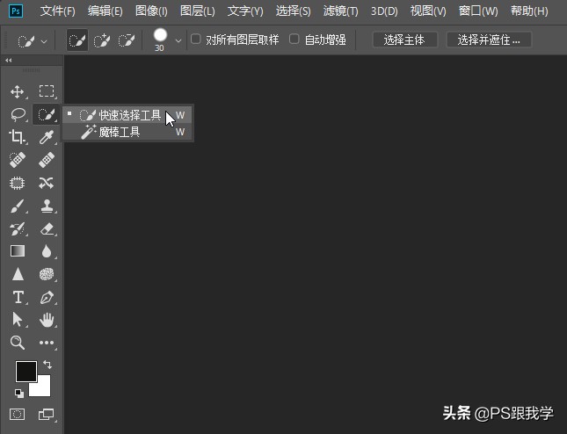The height and width of the screenshot is (434, 567).
Task: Select the Path Selection arrow tool
Action: pos(17,320)
